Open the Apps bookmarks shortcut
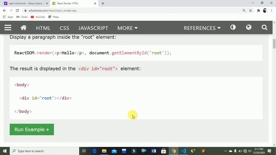 coord(8,17)
